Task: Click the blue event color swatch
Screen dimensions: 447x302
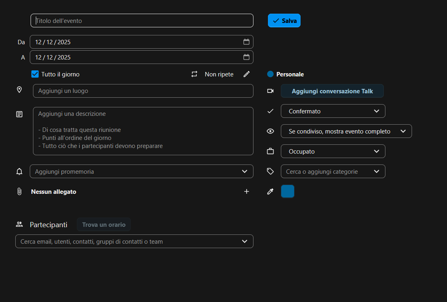Action: (x=288, y=191)
